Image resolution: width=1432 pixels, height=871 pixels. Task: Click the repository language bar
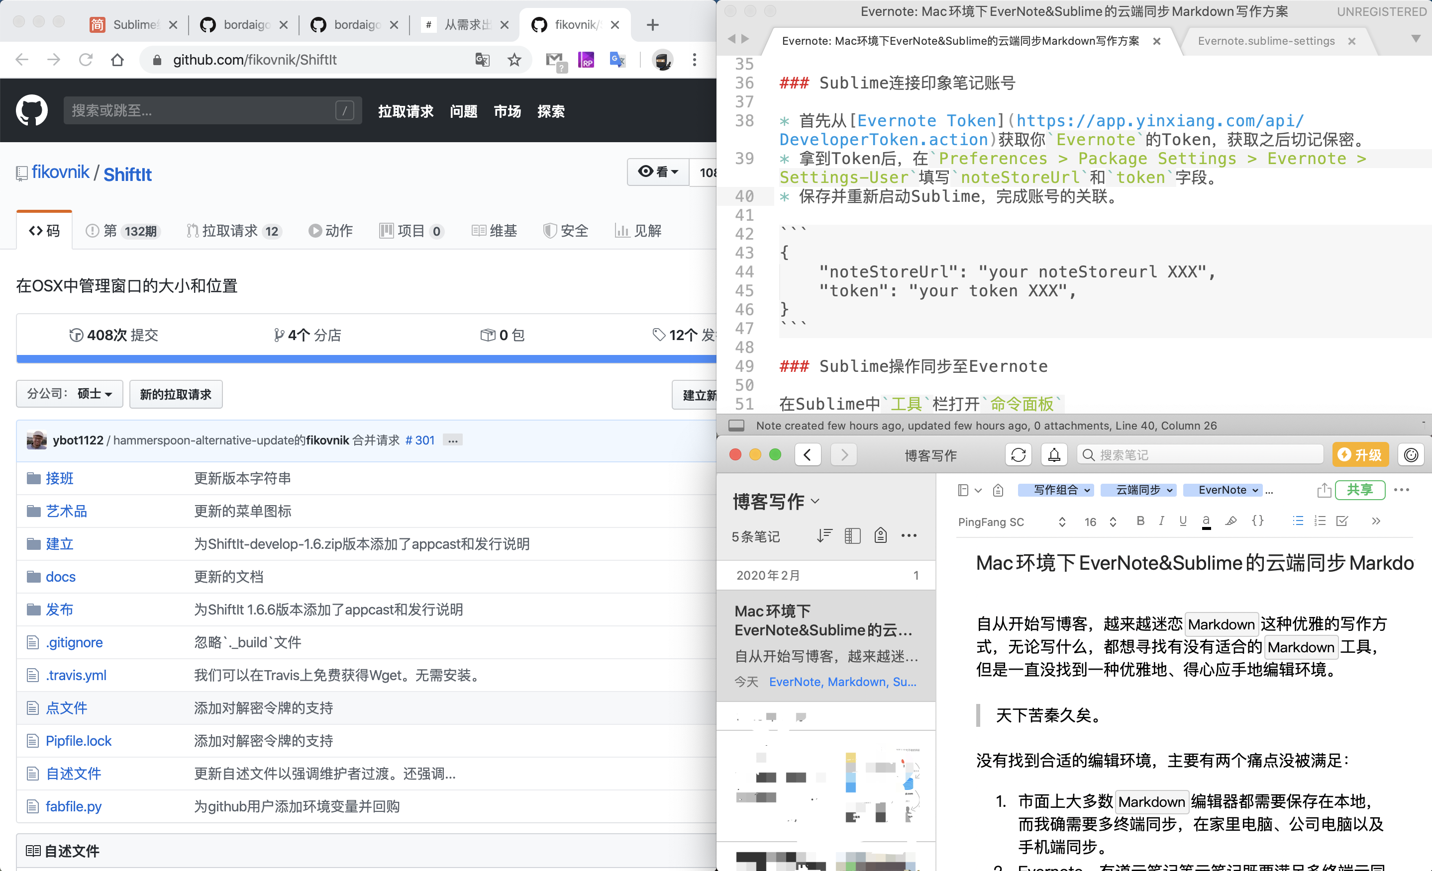click(366, 359)
